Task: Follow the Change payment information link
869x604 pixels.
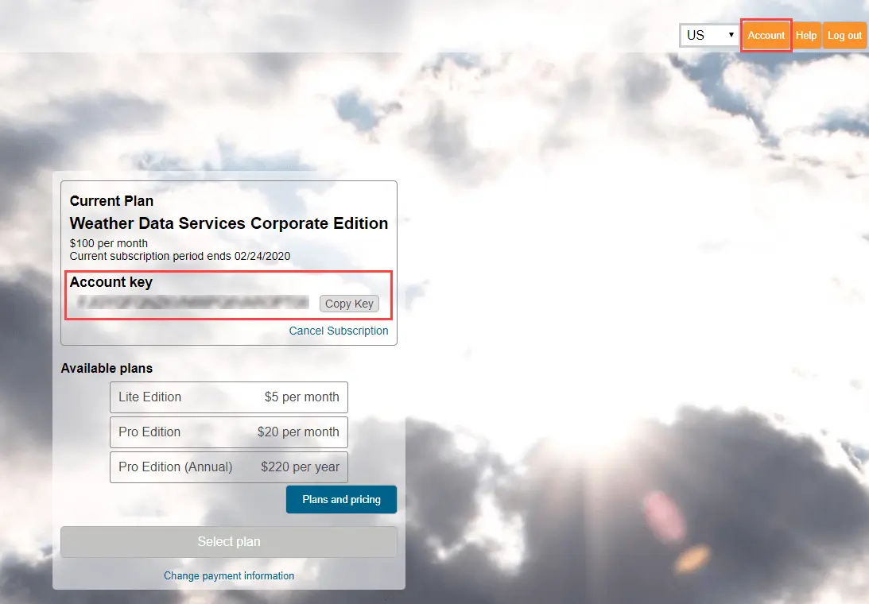Action: tap(229, 575)
